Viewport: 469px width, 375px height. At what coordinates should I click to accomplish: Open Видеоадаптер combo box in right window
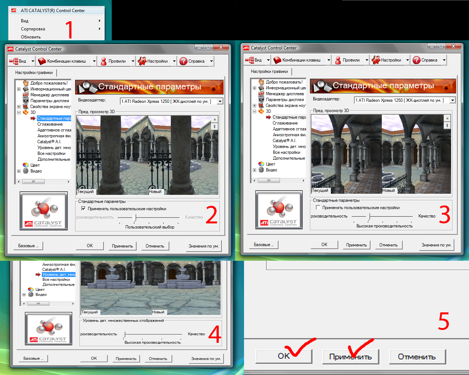405,100
